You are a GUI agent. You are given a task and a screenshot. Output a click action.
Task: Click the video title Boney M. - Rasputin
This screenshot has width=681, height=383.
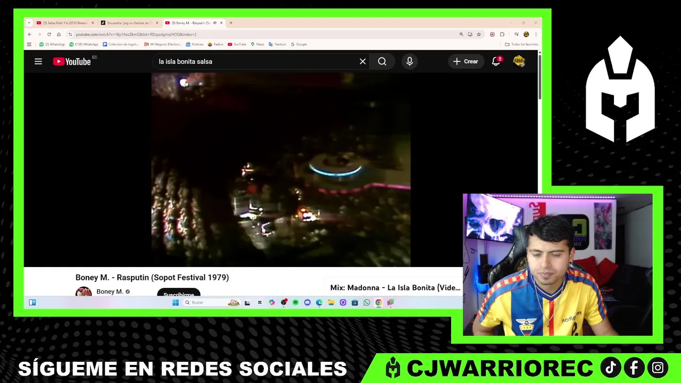coord(152,278)
